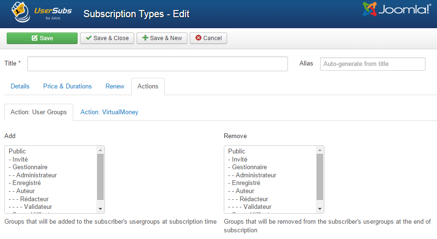Screen dimensions: 437x239
Task: Click the Remove list scrollbar thumb
Action: coord(320,177)
